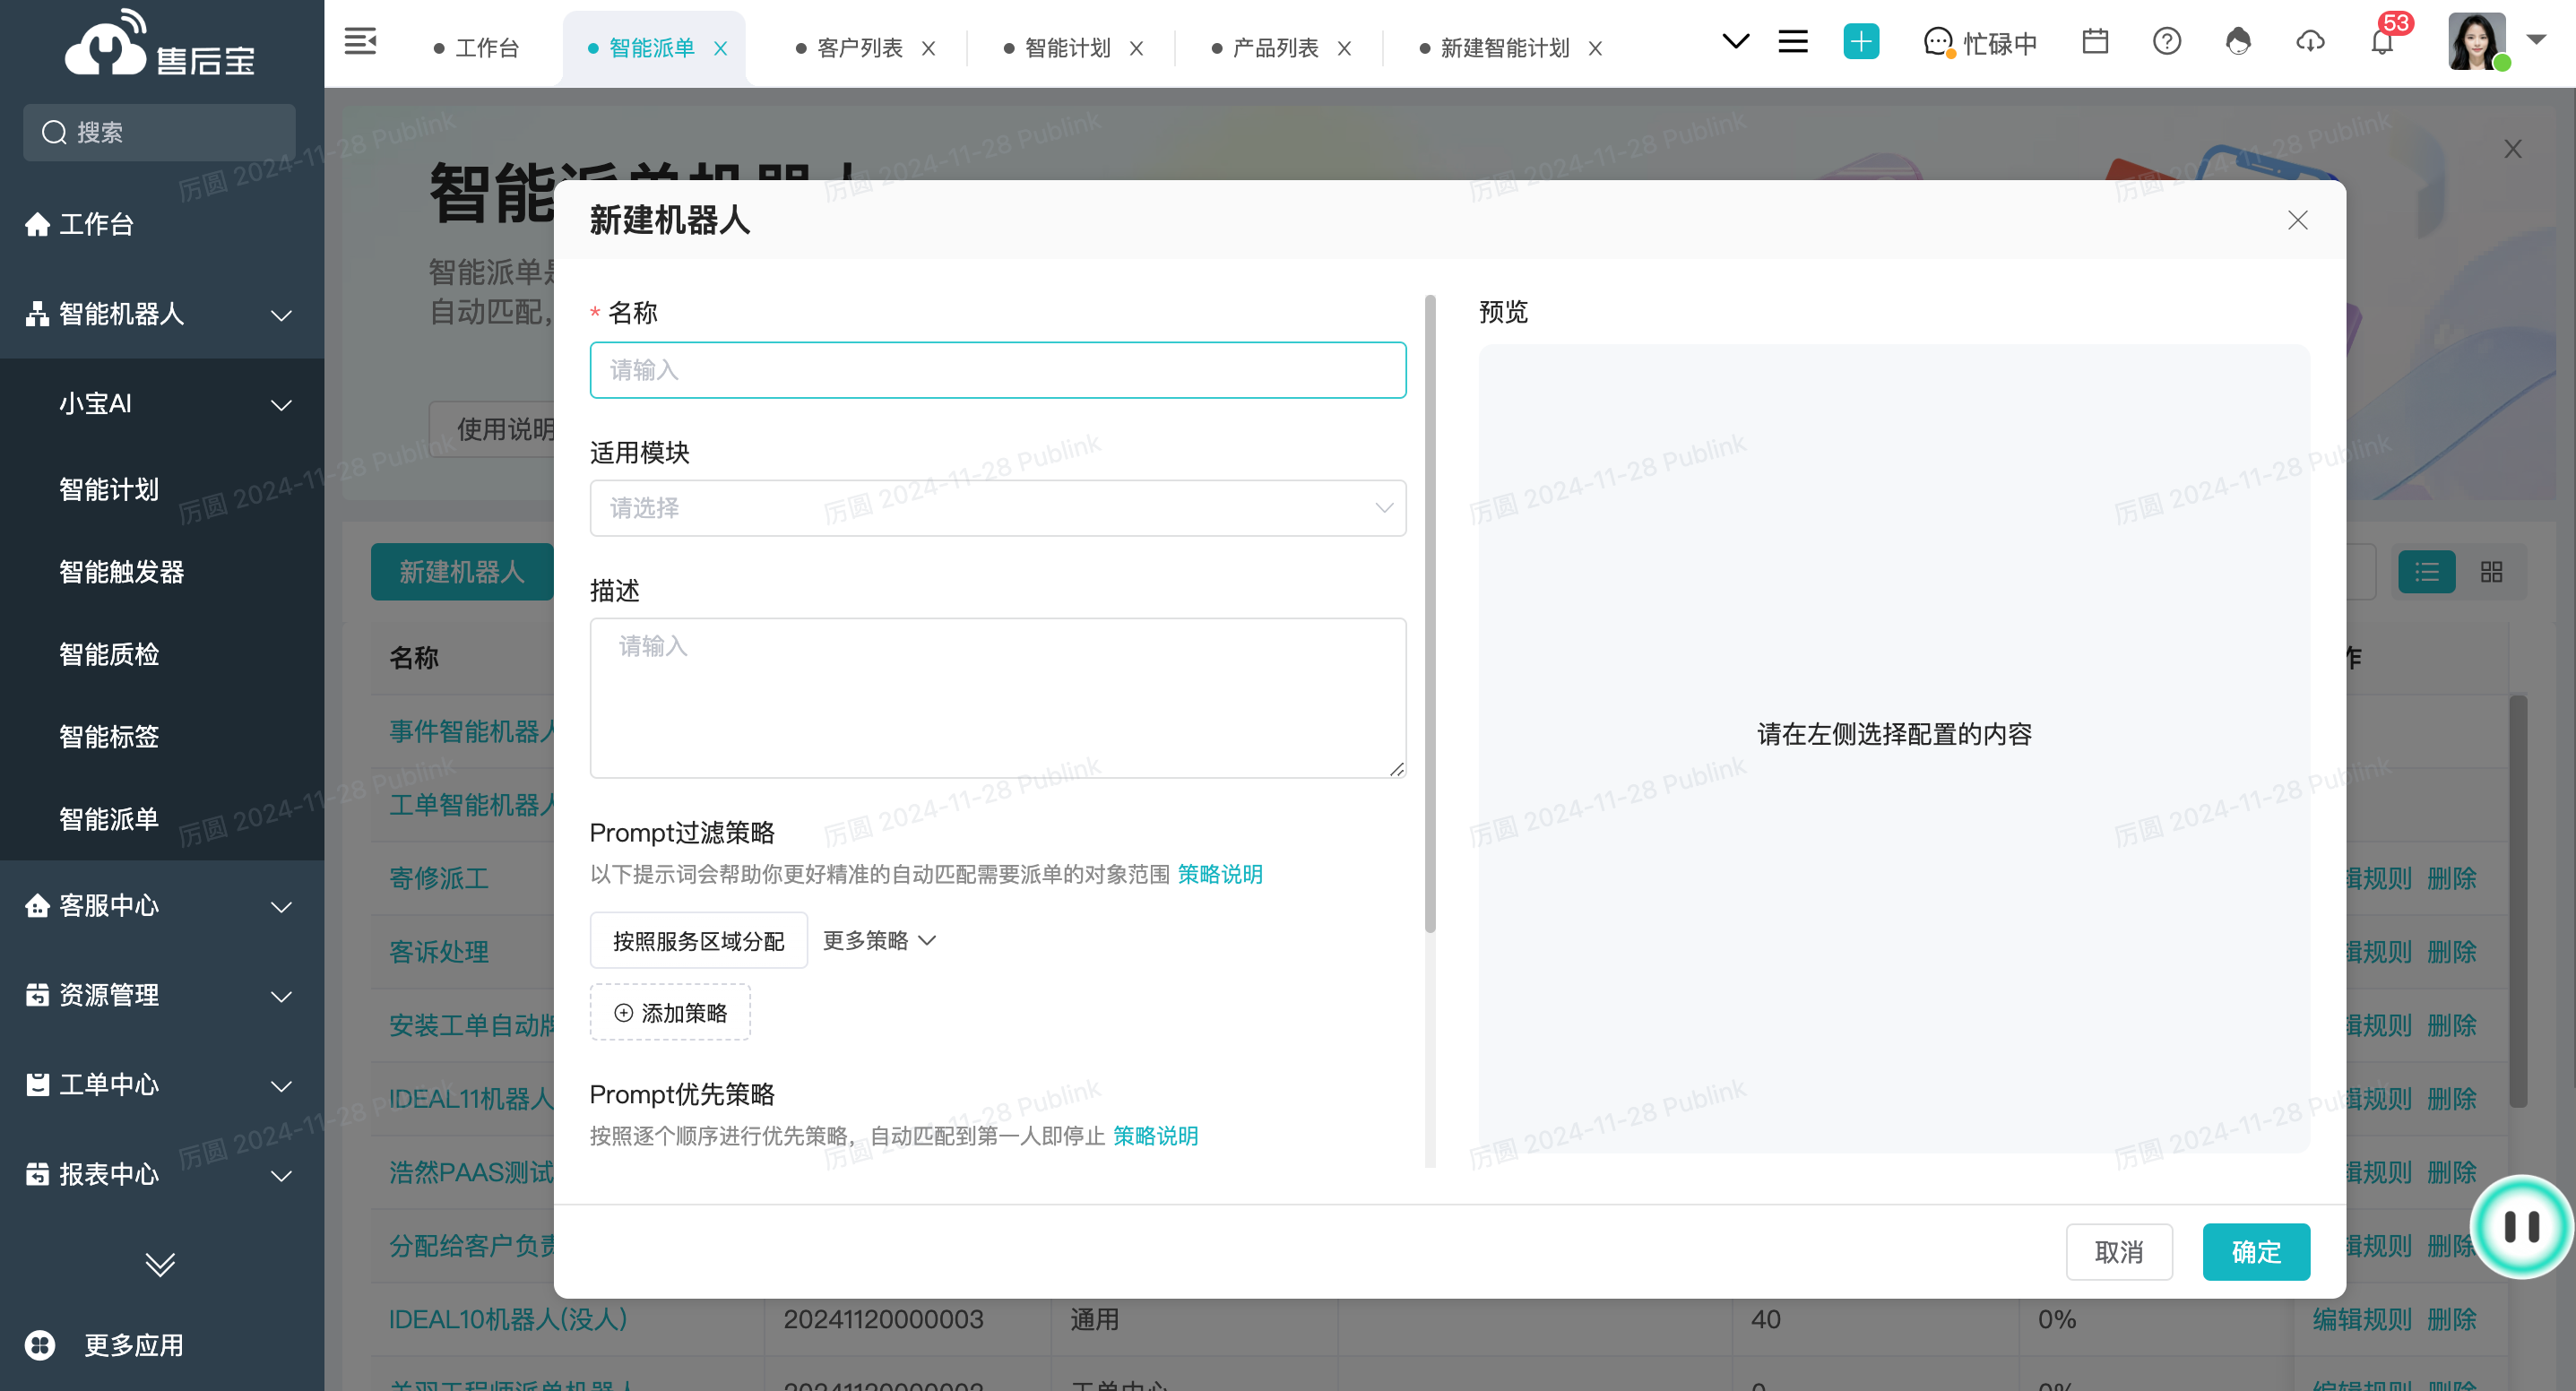Click the teal plus quick-create icon

[x=1861, y=41]
